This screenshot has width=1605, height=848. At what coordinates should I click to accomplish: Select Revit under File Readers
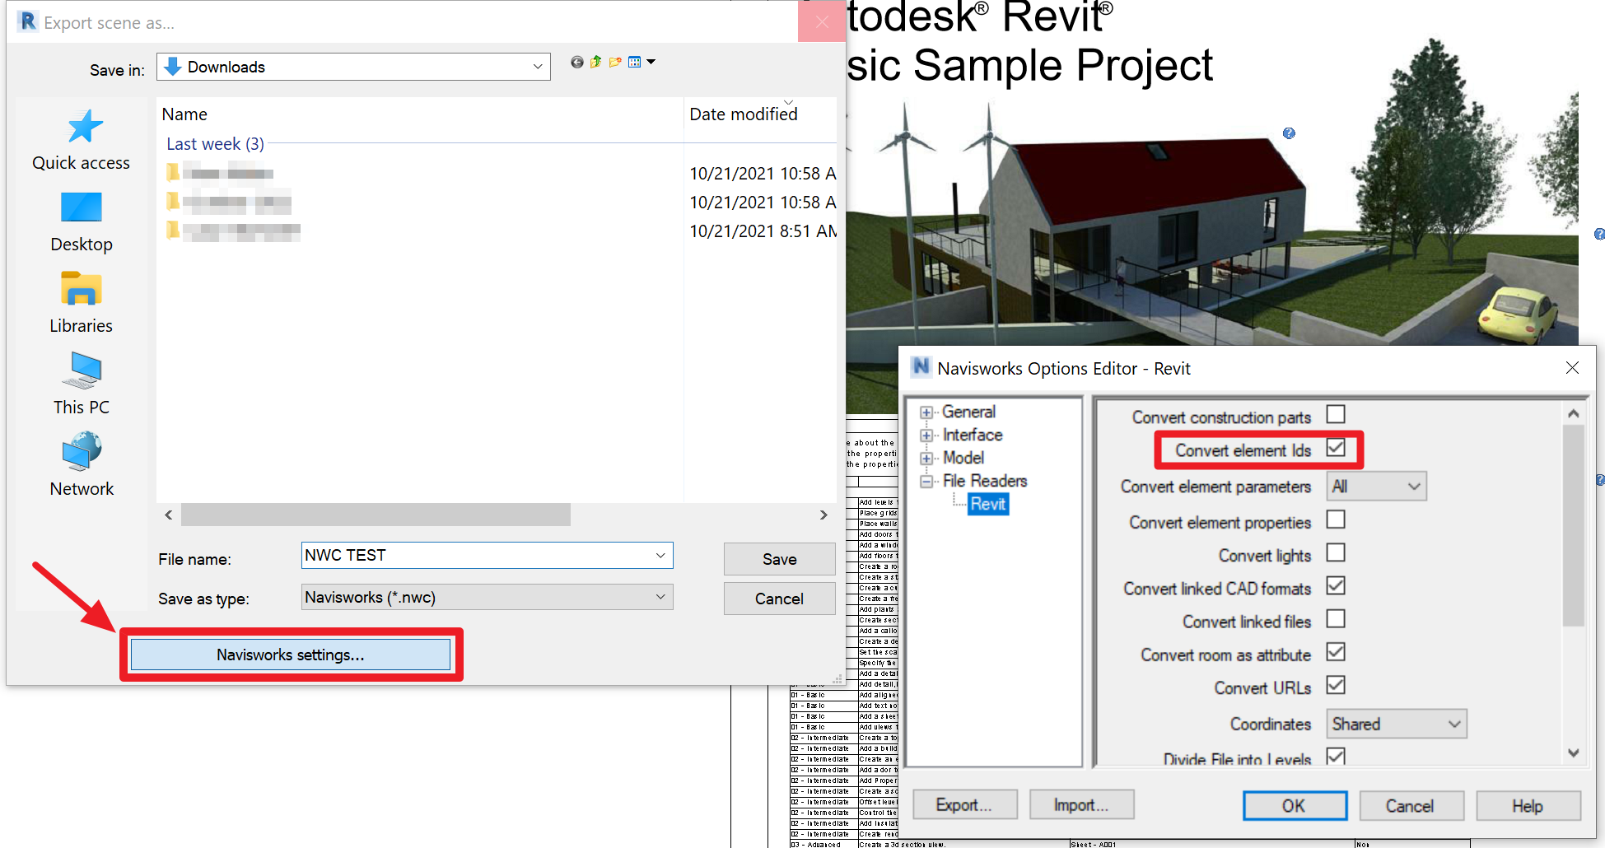[987, 504]
